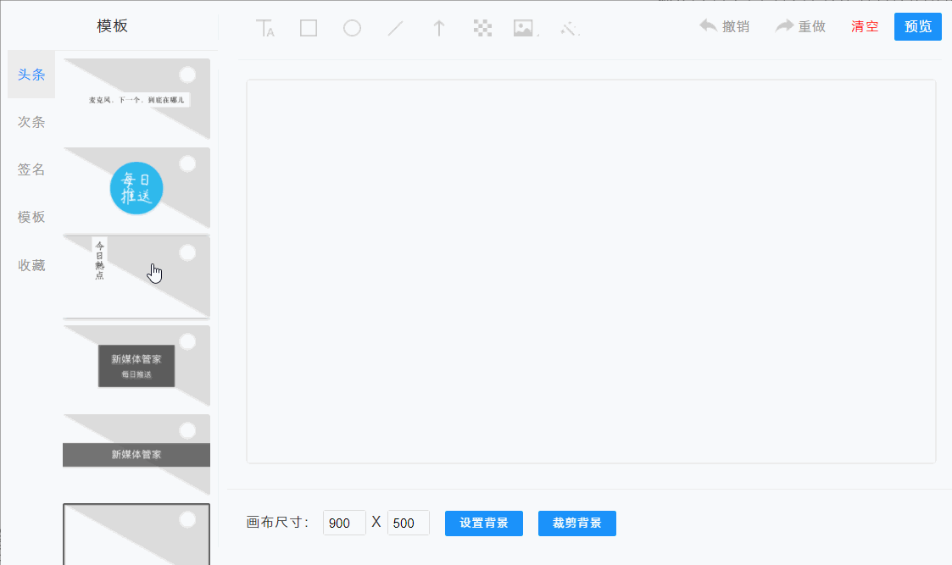
Task: Switch to the 次条 category tab
Action: pos(31,122)
